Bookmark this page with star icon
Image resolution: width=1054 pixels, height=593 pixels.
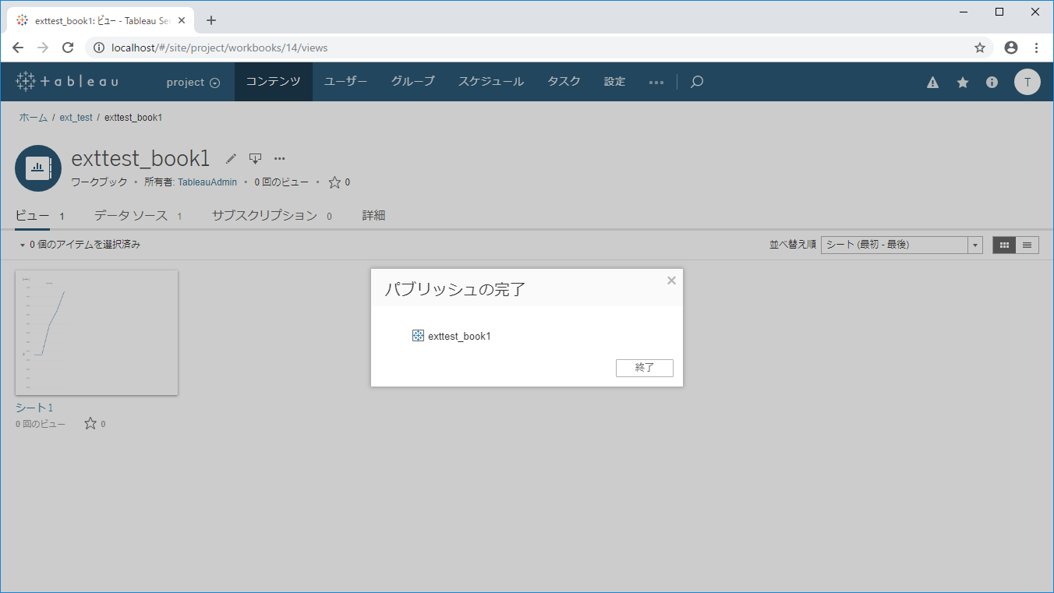tap(980, 48)
